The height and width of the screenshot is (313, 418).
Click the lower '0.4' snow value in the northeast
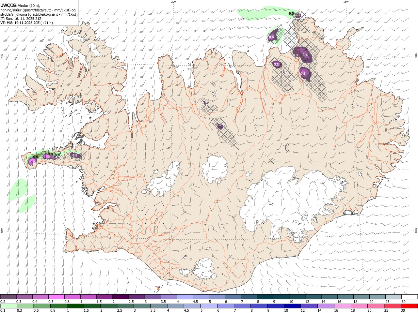[x=303, y=74]
